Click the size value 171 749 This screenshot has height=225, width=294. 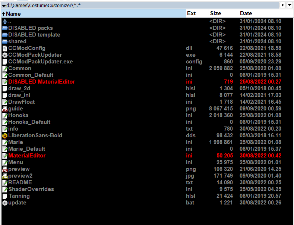(x=223, y=176)
